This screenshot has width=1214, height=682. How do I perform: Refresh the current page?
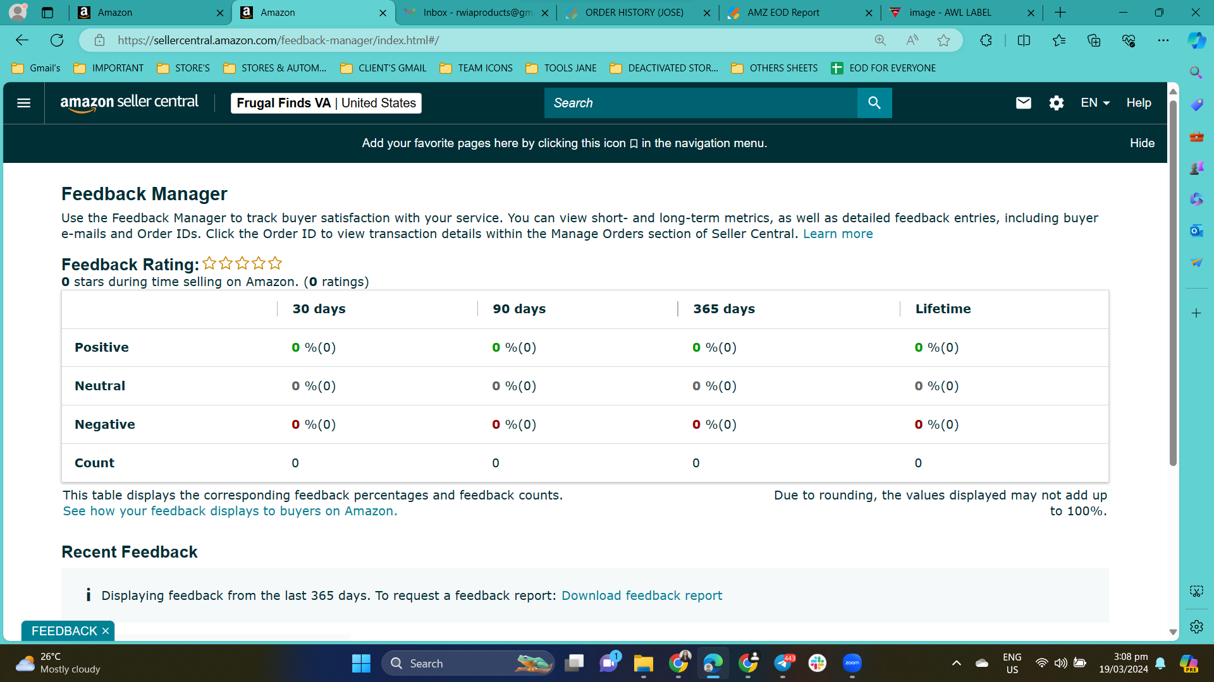(x=57, y=40)
